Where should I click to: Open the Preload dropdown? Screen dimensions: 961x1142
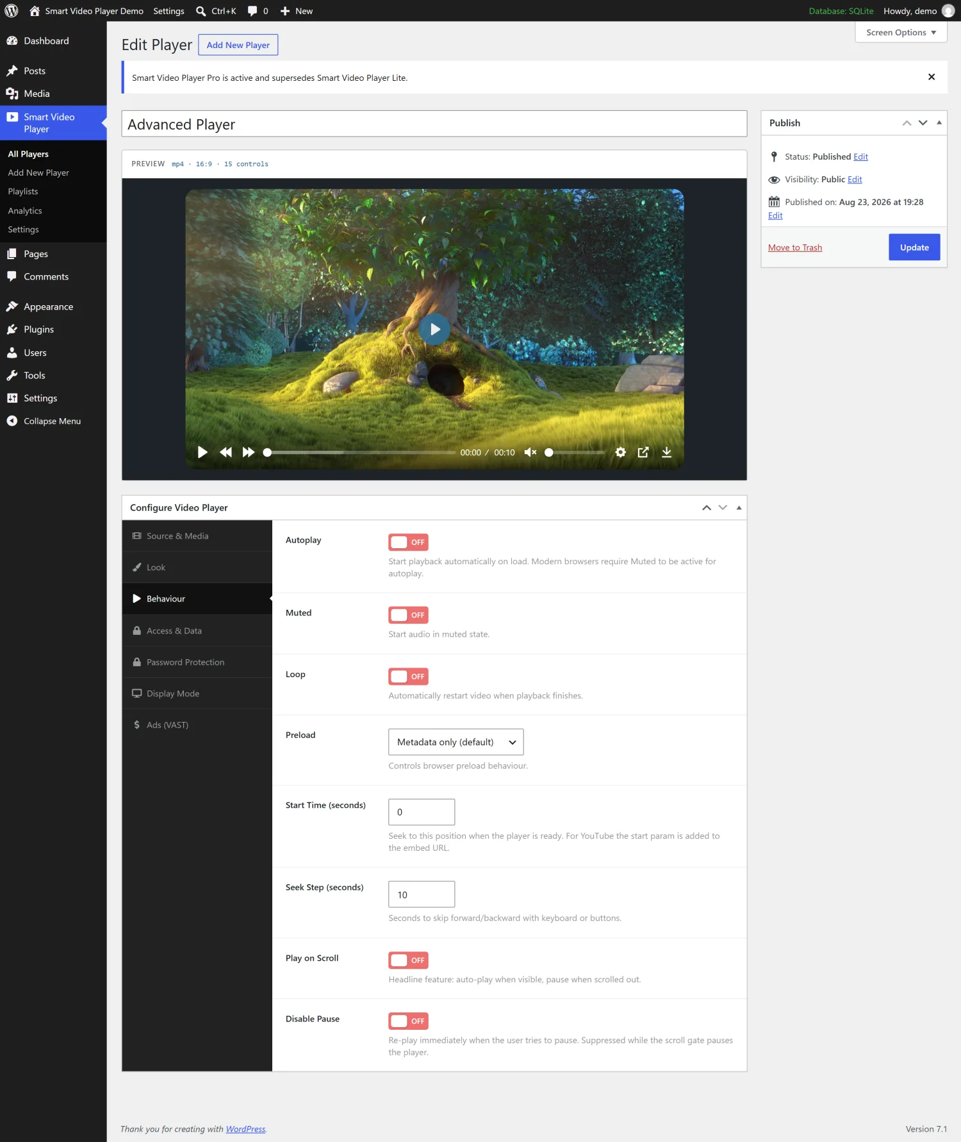pyautogui.click(x=456, y=742)
